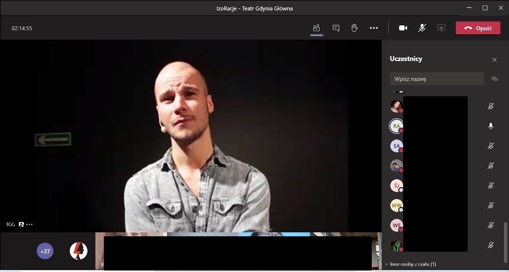Unmute the crossed-out microphone in toolbar

point(422,28)
